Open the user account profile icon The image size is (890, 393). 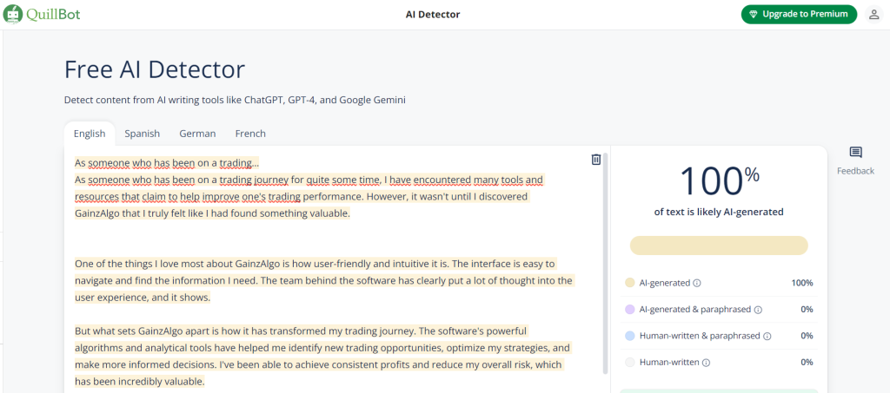(x=873, y=15)
